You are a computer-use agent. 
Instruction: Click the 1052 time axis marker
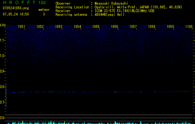pyautogui.click(x=40, y=27)
